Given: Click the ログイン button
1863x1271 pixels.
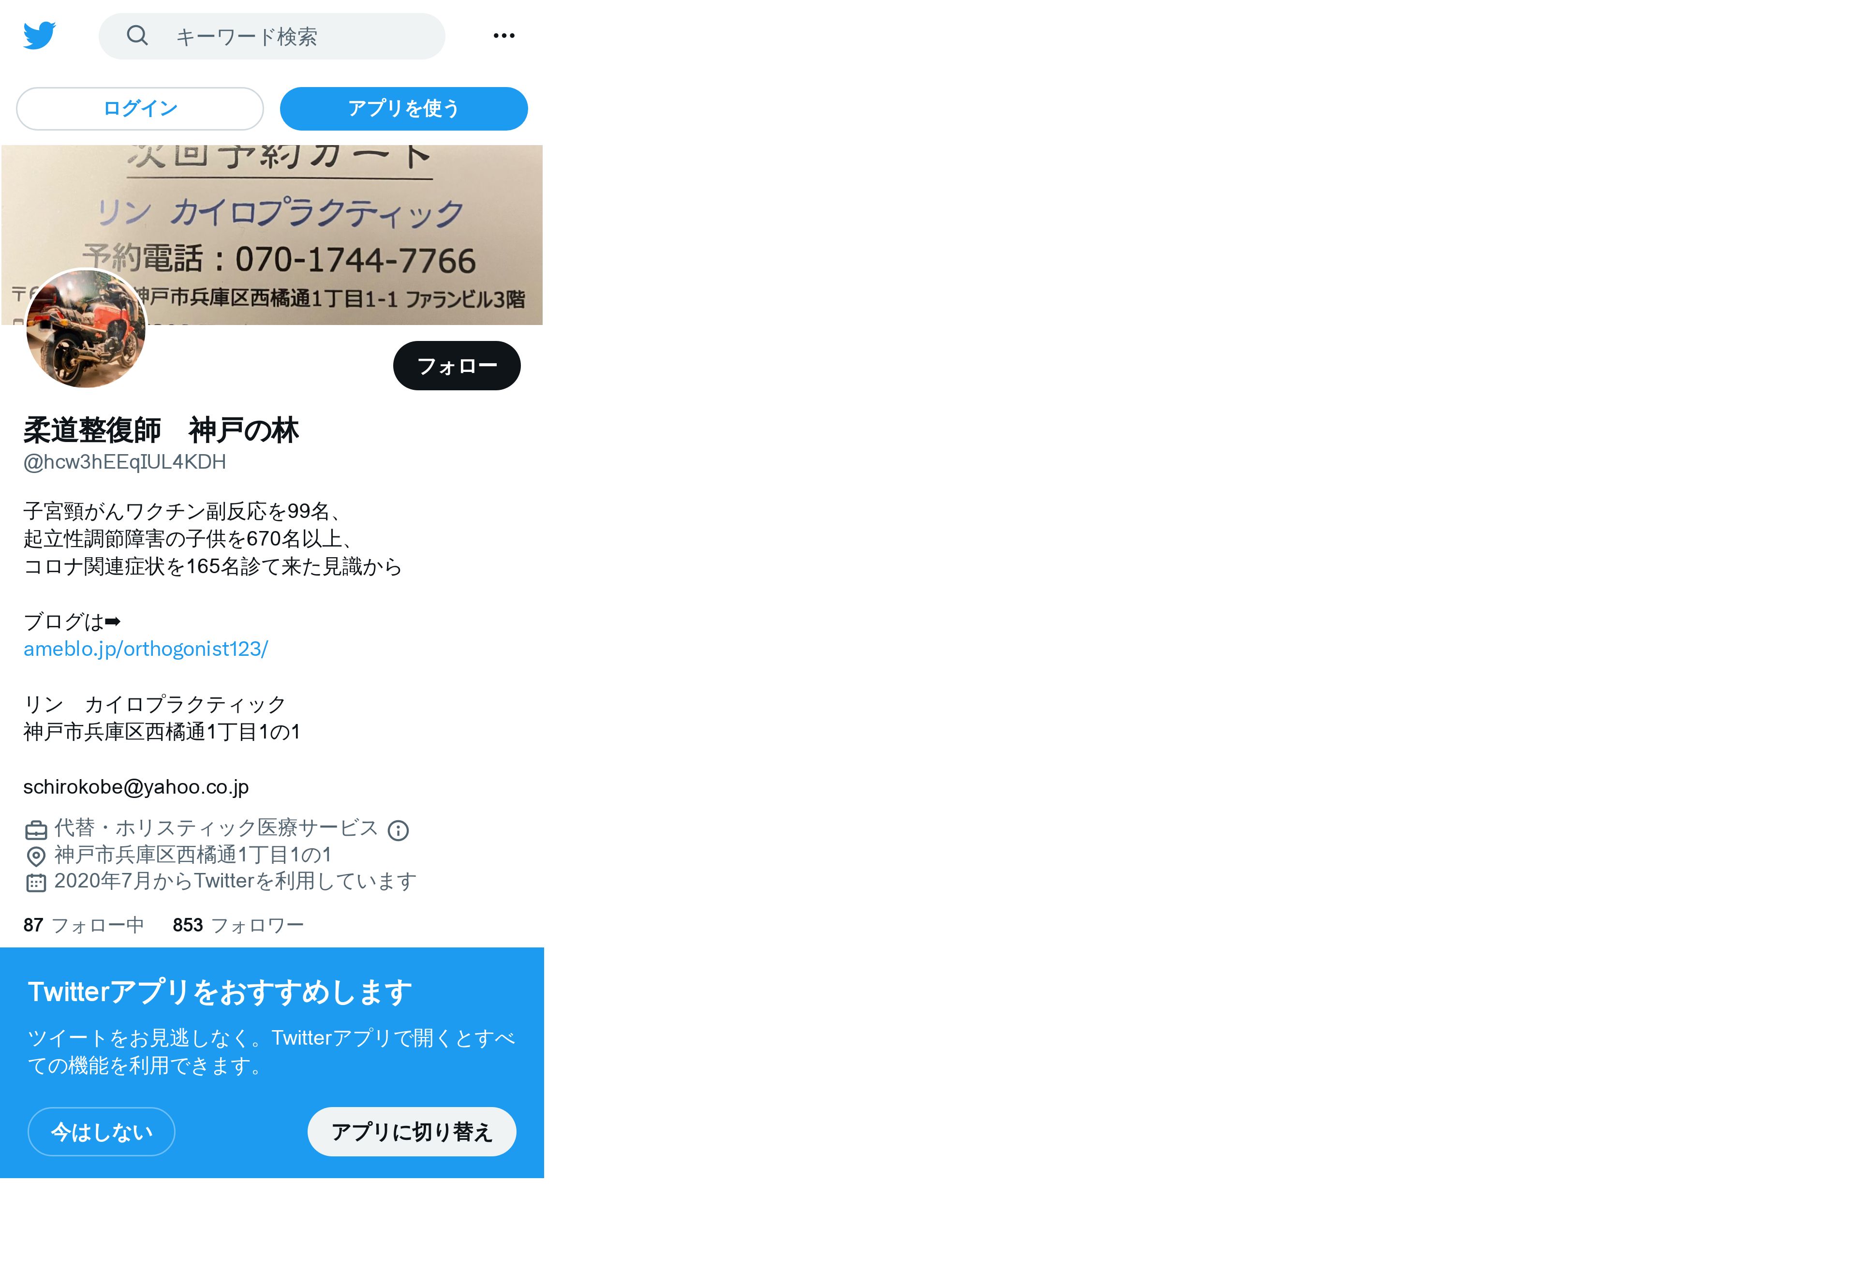Looking at the screenshot, I should click(x=139, y=108).
